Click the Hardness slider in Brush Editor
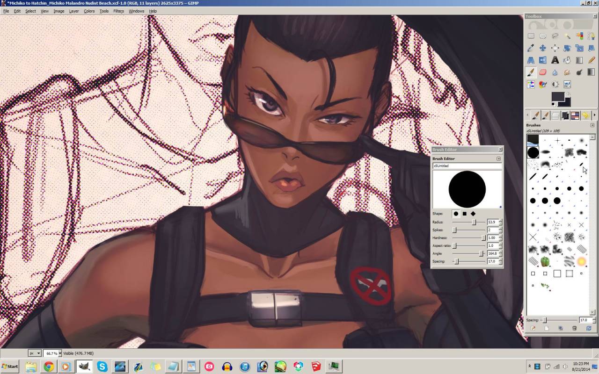Viewport: 599px width, 374px height. click(x=468, y=237)
